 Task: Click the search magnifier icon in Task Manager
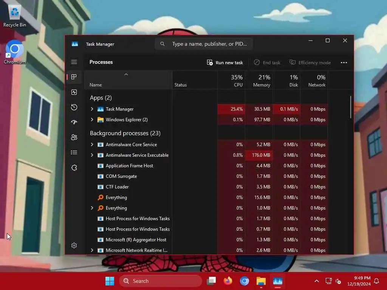pos(163,44)
